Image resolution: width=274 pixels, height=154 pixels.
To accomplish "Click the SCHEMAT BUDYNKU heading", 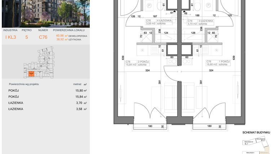I will click(256, 132).
